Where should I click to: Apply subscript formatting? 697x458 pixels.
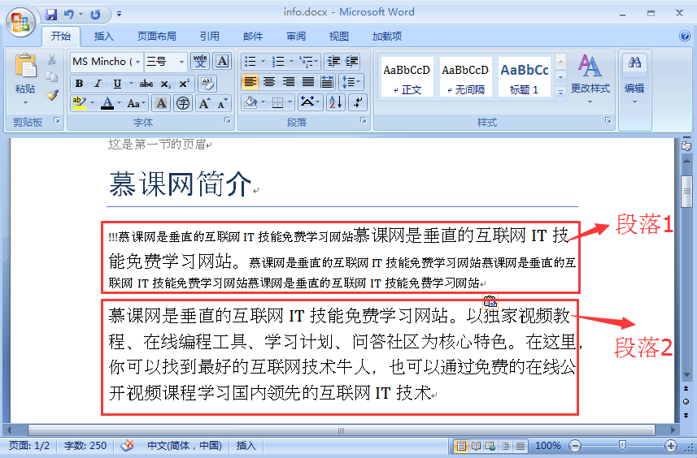166,84
